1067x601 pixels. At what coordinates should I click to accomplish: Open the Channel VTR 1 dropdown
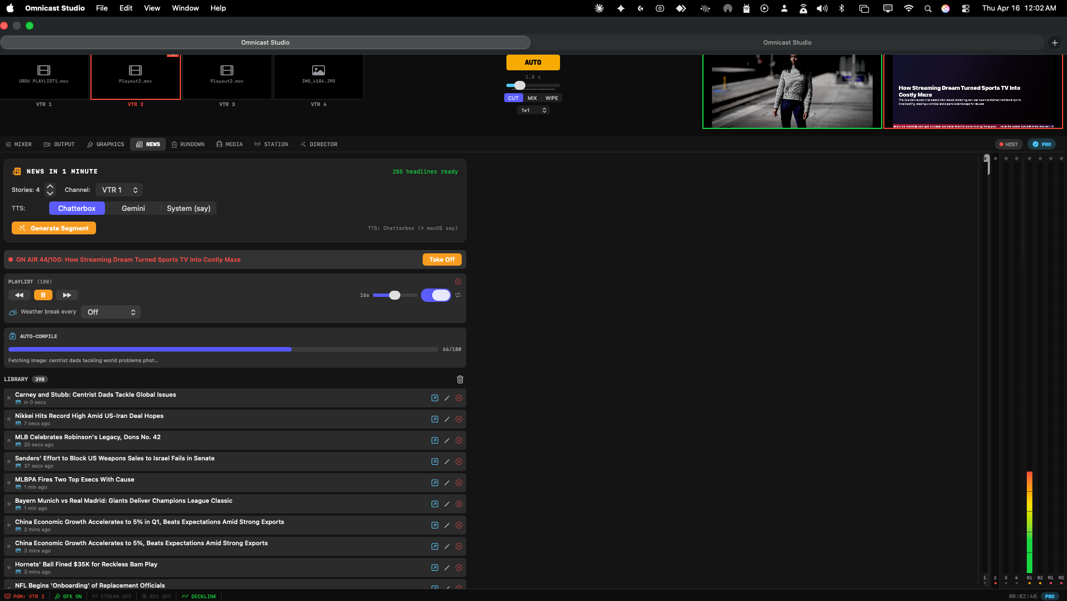[119, 190]
